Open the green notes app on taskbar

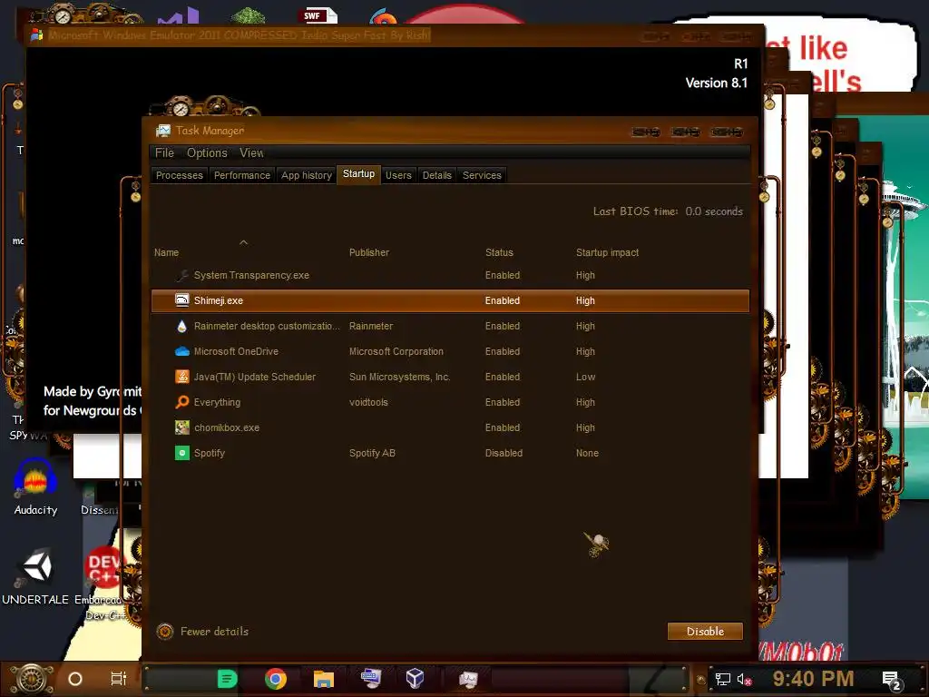click(x=227, y=679)
